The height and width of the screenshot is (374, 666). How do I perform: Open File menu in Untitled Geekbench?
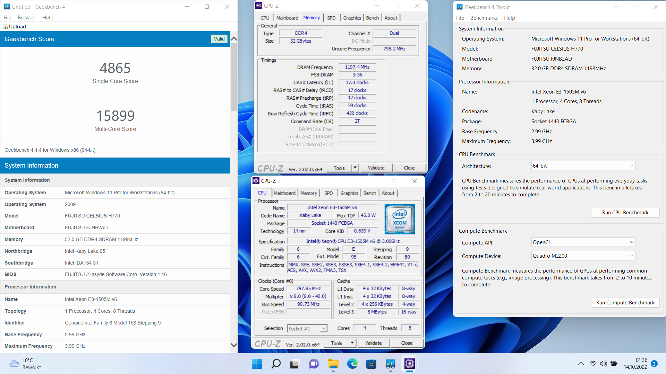tap(7, 18)
